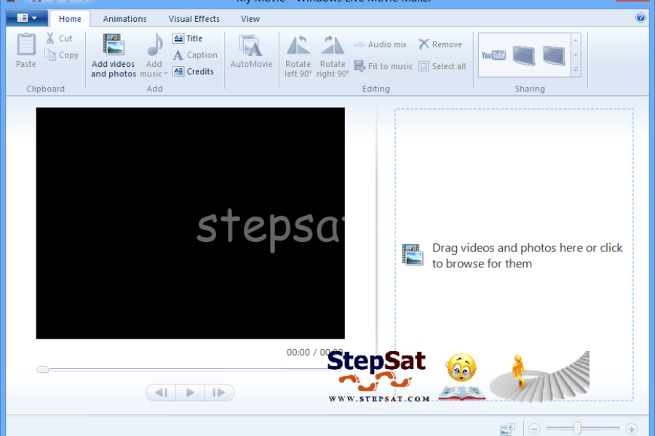
Task: Click the Add videos and photos icon
Action: [x=114, y=46]
